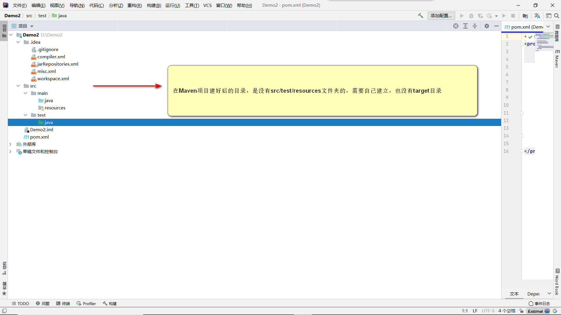Open the profiler run options arrow
The width and height of the screenshot is (561, 315).
496,16
